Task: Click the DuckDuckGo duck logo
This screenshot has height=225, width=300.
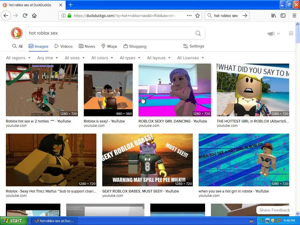Action: coord(17,33)
